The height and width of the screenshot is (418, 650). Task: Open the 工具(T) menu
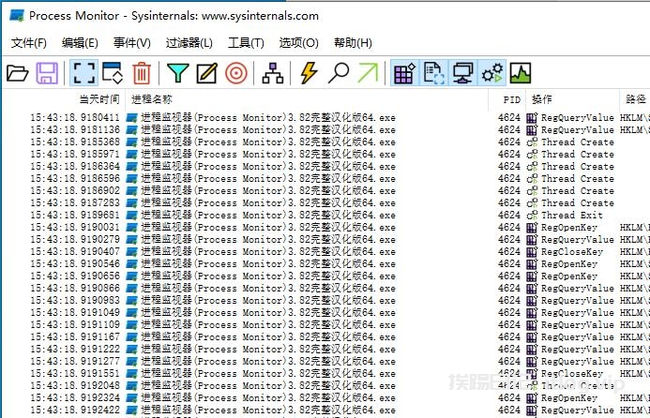(246, 43)
